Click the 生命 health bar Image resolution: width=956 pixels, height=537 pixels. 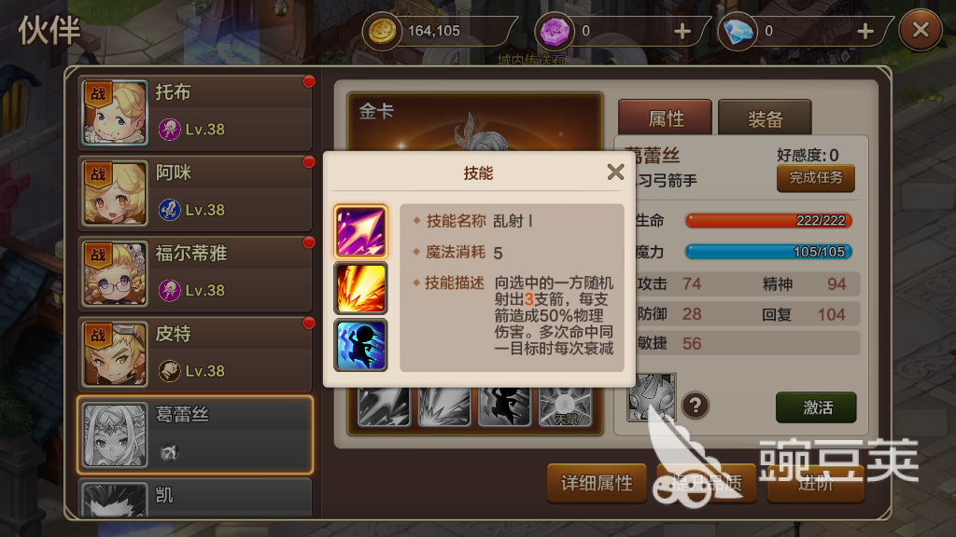click(x=768, y=220)
